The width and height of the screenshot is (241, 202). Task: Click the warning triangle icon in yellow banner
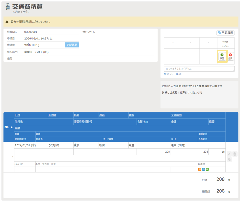click(7, 22)
